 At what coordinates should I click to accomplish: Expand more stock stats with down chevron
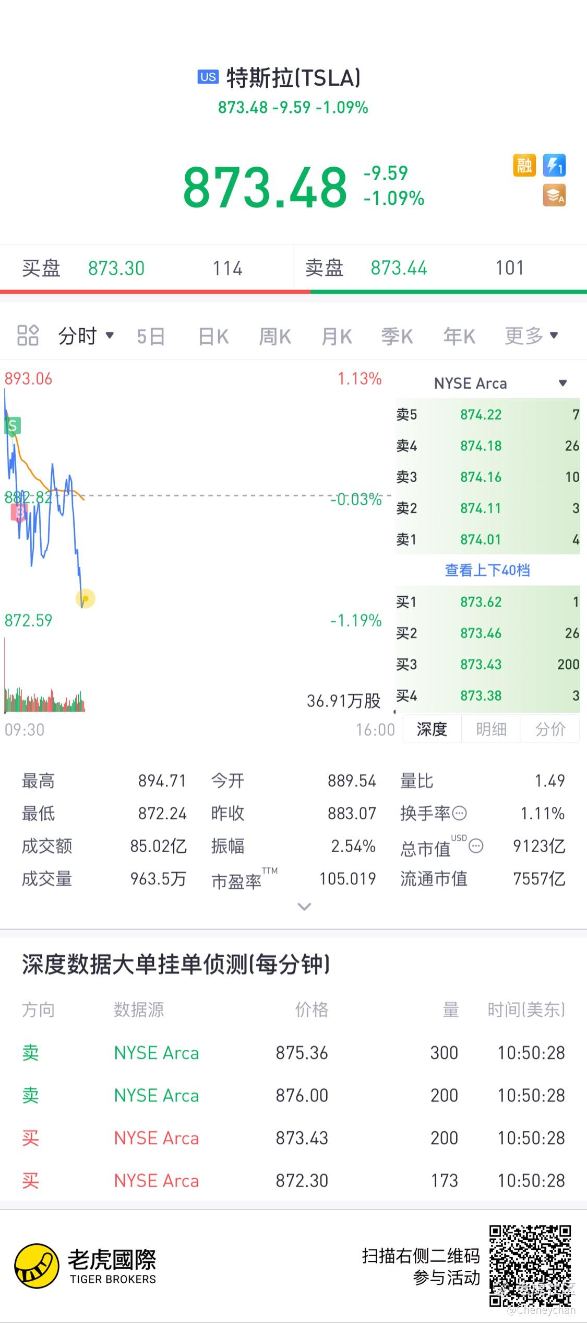click(x=304, y=907)
